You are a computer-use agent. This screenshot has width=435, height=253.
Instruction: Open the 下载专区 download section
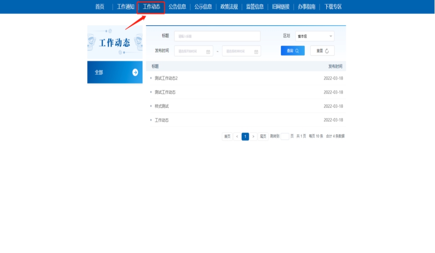pos(333,7)
